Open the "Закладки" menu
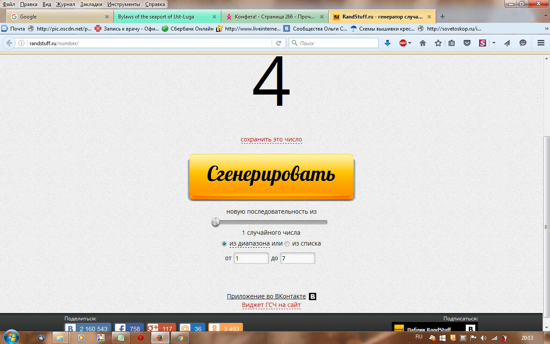 coord(91,4)
